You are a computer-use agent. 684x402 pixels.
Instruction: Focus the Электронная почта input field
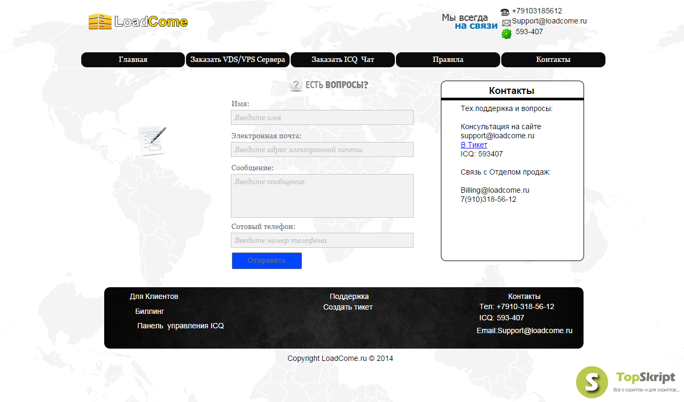click(322, 149)
